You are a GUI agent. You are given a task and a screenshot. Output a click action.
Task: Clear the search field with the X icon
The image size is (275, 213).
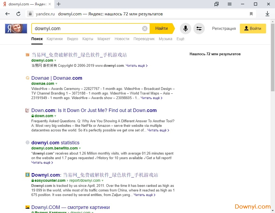[x=145, y=28]
